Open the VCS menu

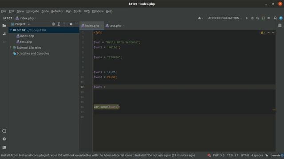point(87,11)
